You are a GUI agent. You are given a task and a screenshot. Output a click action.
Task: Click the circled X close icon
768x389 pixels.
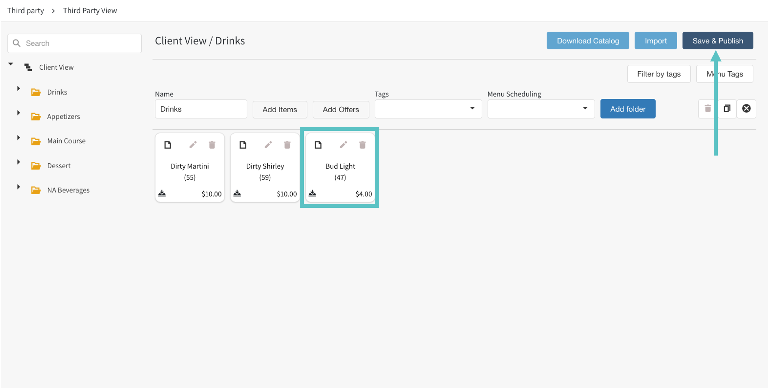746,109
